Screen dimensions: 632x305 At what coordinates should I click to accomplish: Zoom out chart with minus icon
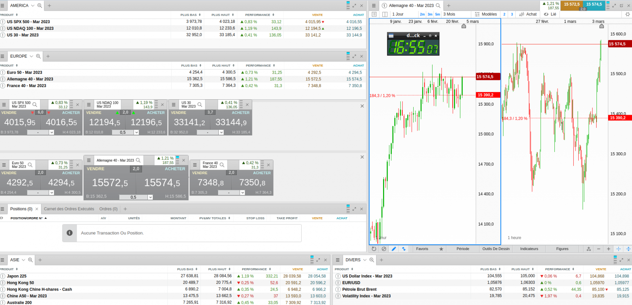pos(599,249)
